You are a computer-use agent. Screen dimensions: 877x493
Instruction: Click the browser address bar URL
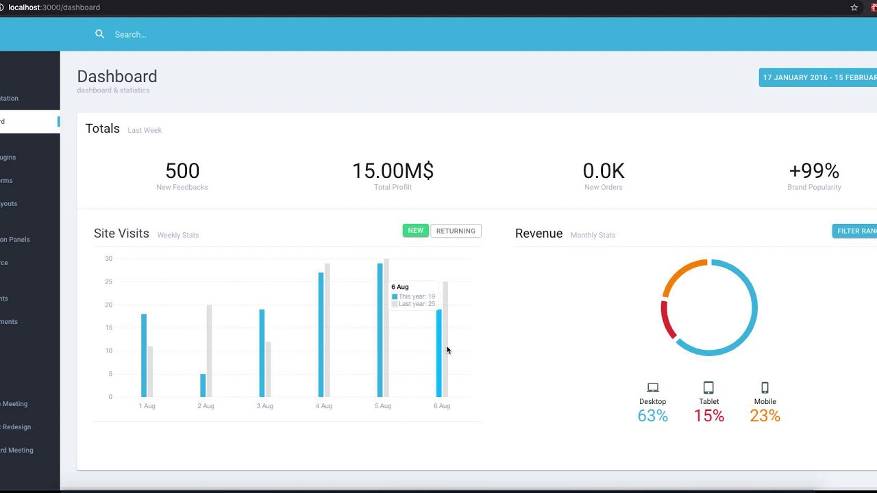pyautogui.click(x=54, y=8)
